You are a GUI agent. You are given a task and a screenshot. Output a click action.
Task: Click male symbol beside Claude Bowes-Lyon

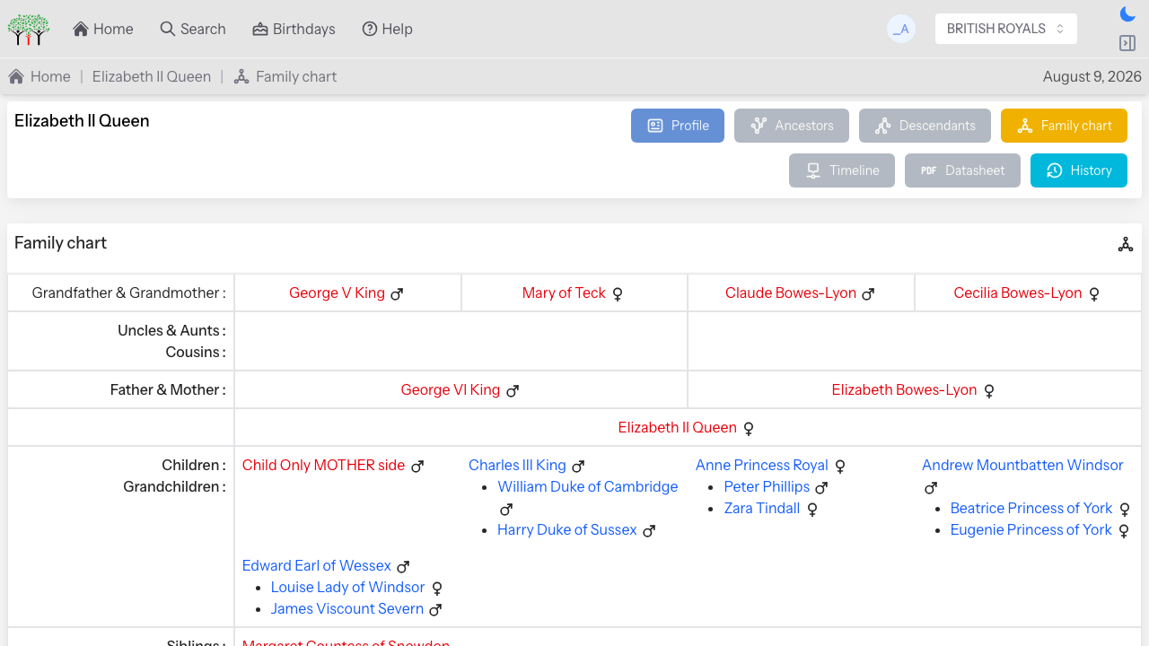pyautogui.click(x=868, y=293)
